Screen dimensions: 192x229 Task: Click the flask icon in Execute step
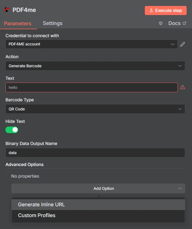pyautogui.click(x=151, y=10)
